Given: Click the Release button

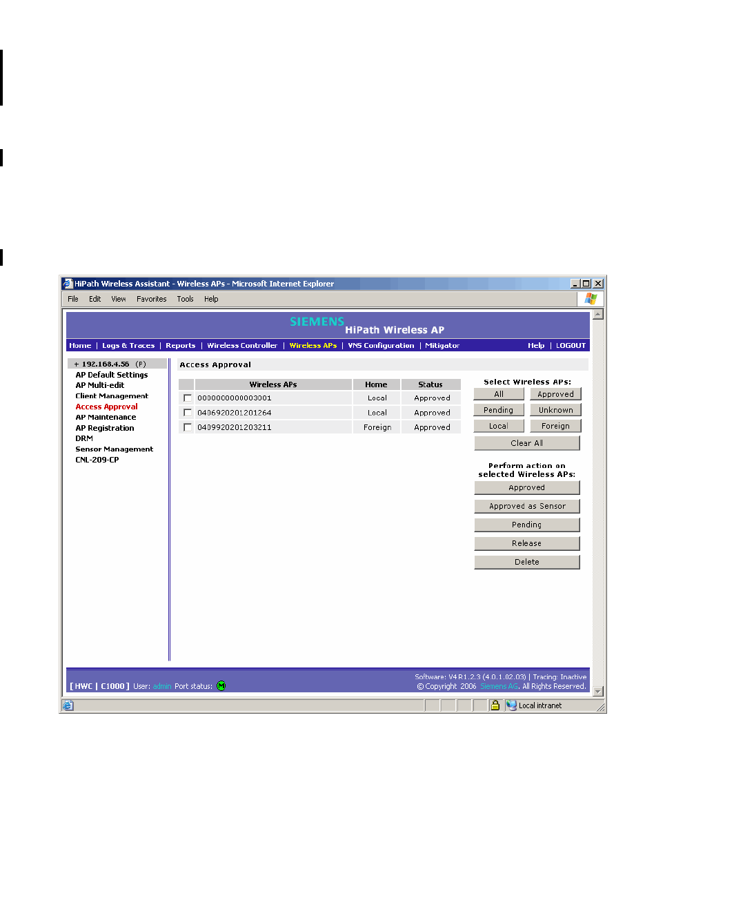Looking at the screenshot, I should click(527, 543).
